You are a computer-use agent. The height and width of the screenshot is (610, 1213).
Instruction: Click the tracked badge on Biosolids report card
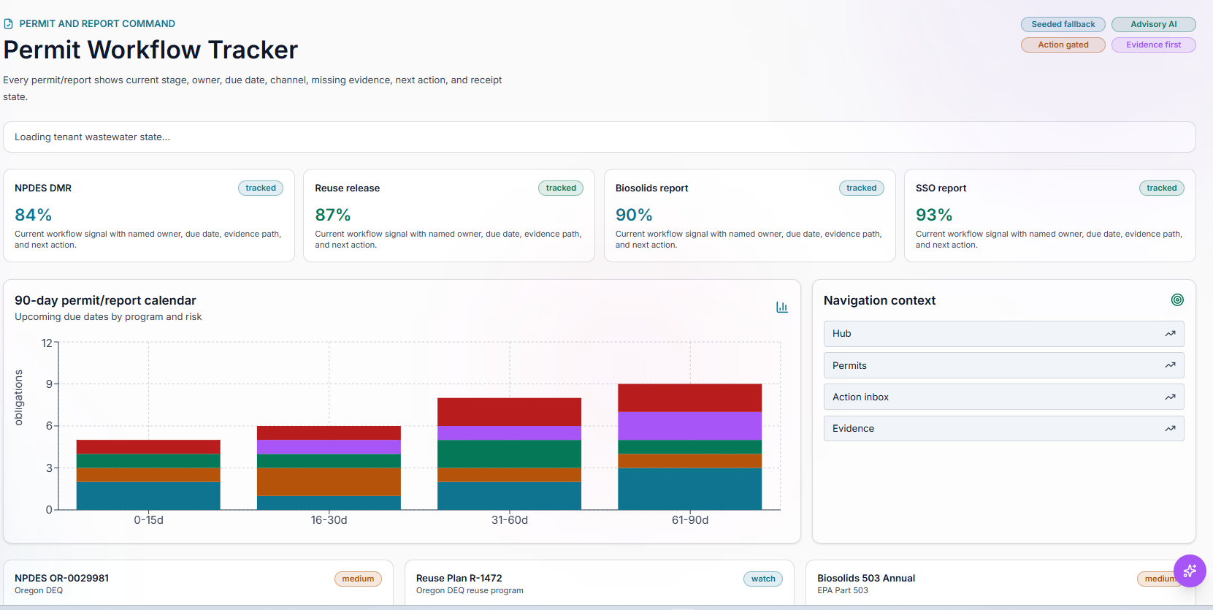[862, 188]
